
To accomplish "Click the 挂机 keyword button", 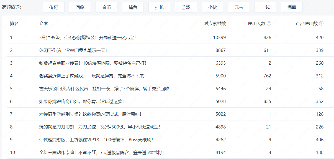I will coord(160,7).
